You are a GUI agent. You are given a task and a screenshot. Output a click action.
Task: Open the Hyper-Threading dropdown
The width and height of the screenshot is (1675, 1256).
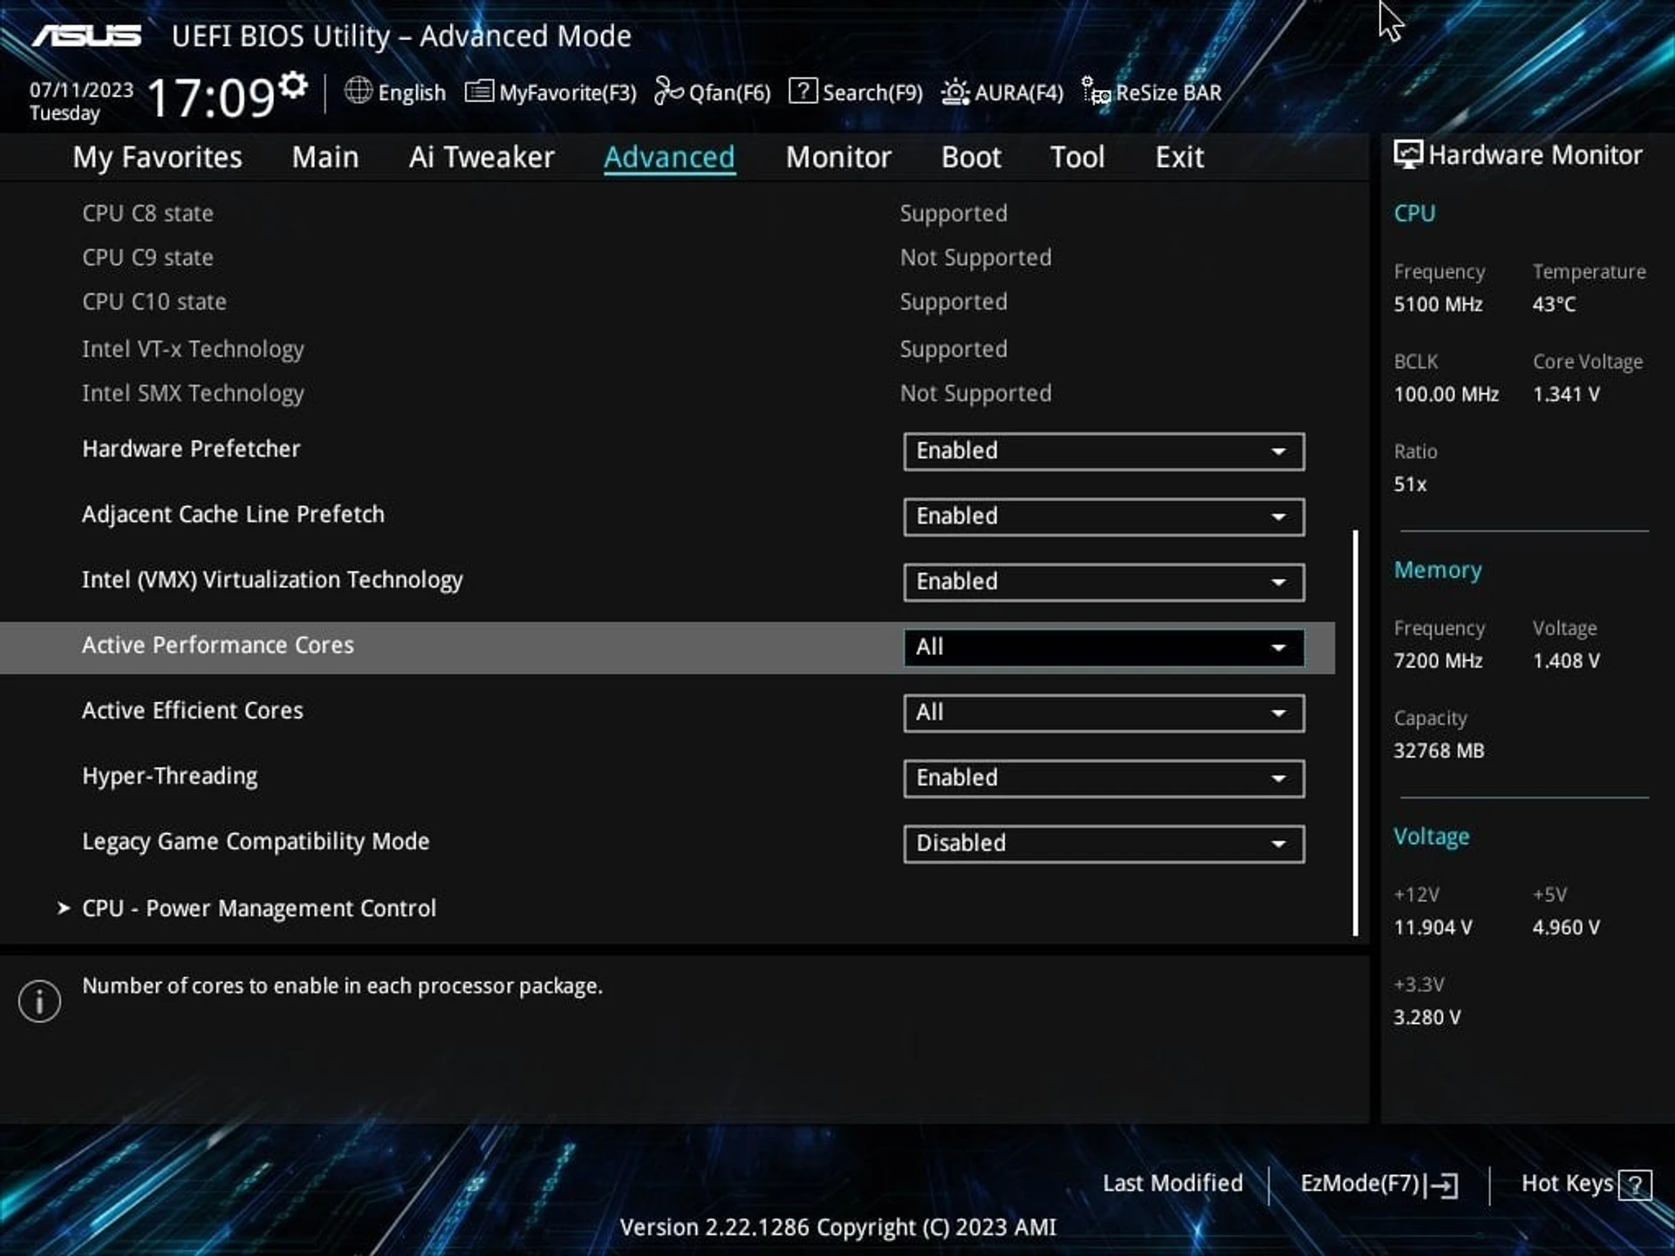(x=1104, y=779)
